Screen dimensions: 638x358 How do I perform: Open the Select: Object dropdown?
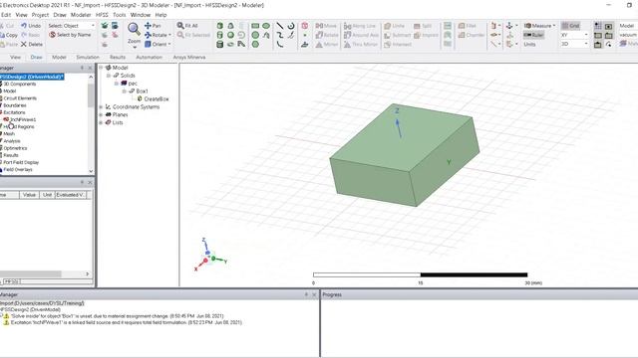pyautogui.click(x=71, y=26)
